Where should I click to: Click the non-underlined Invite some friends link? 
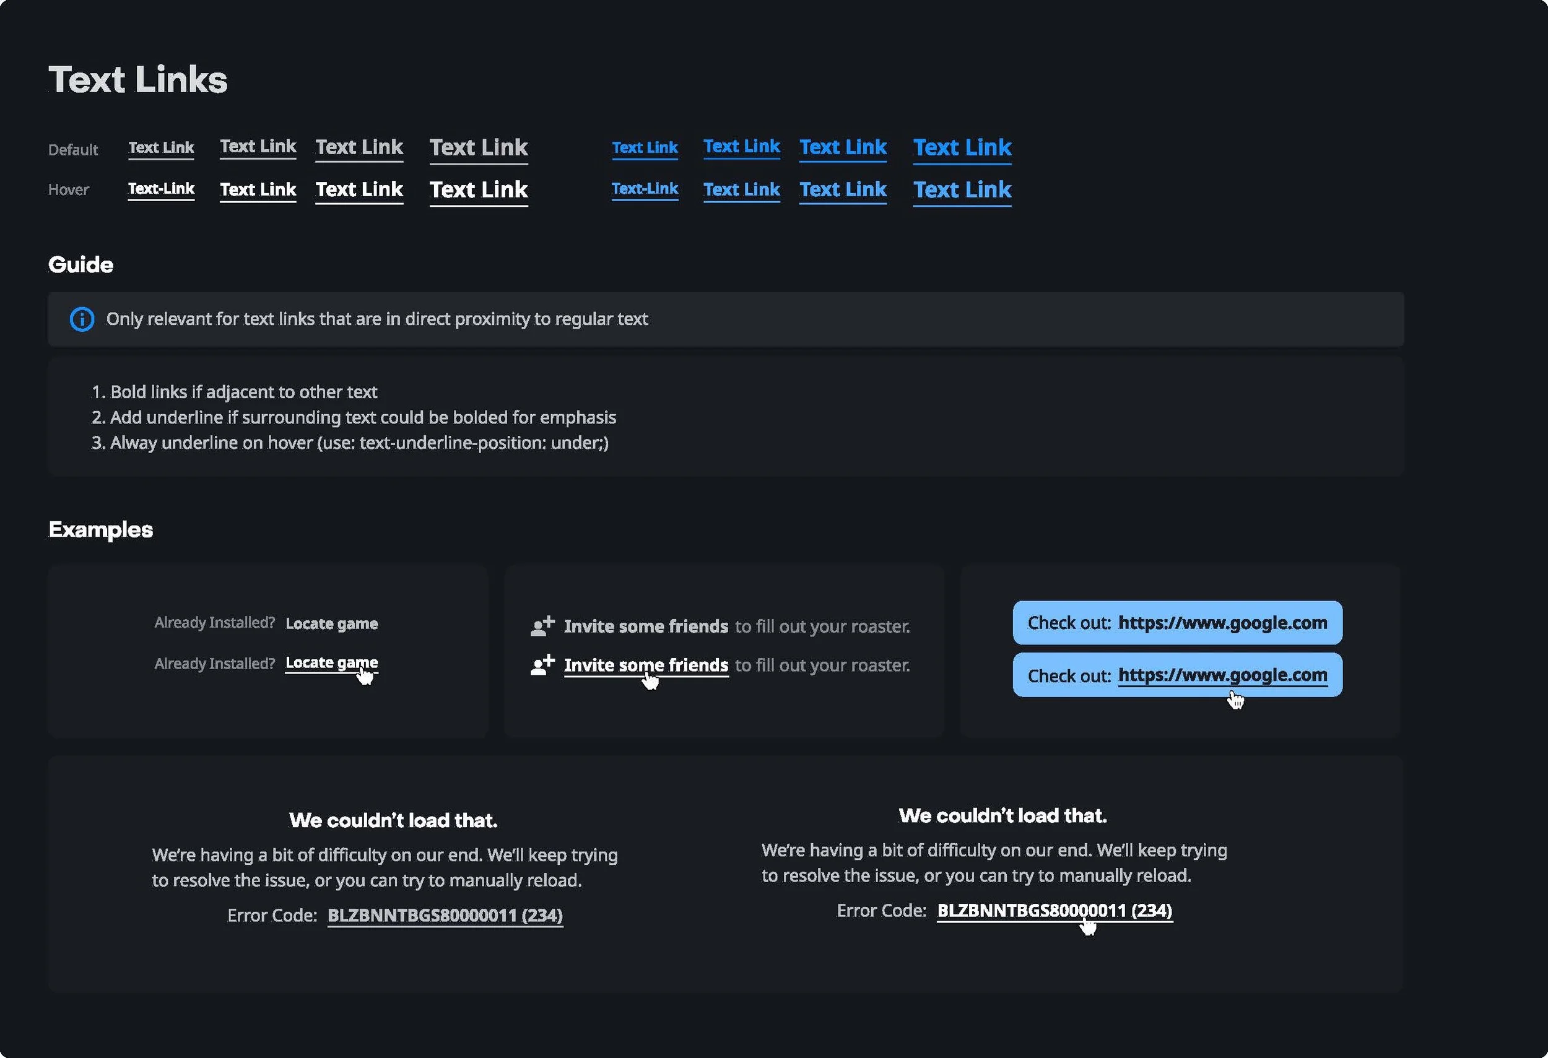click(645, 626)
